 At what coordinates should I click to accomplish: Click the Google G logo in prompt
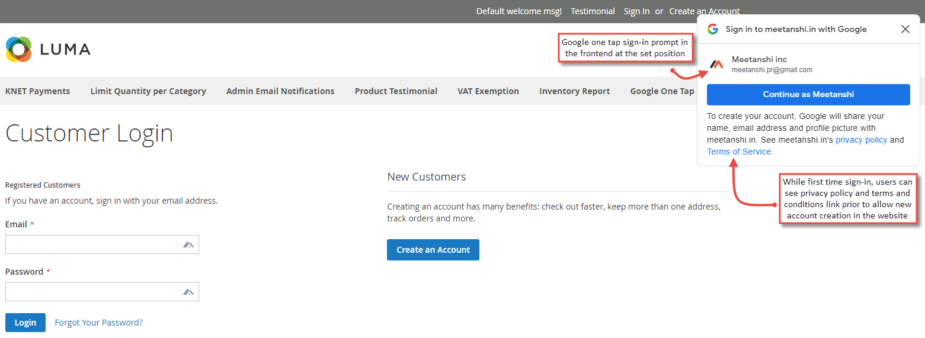tap(712, 29)
